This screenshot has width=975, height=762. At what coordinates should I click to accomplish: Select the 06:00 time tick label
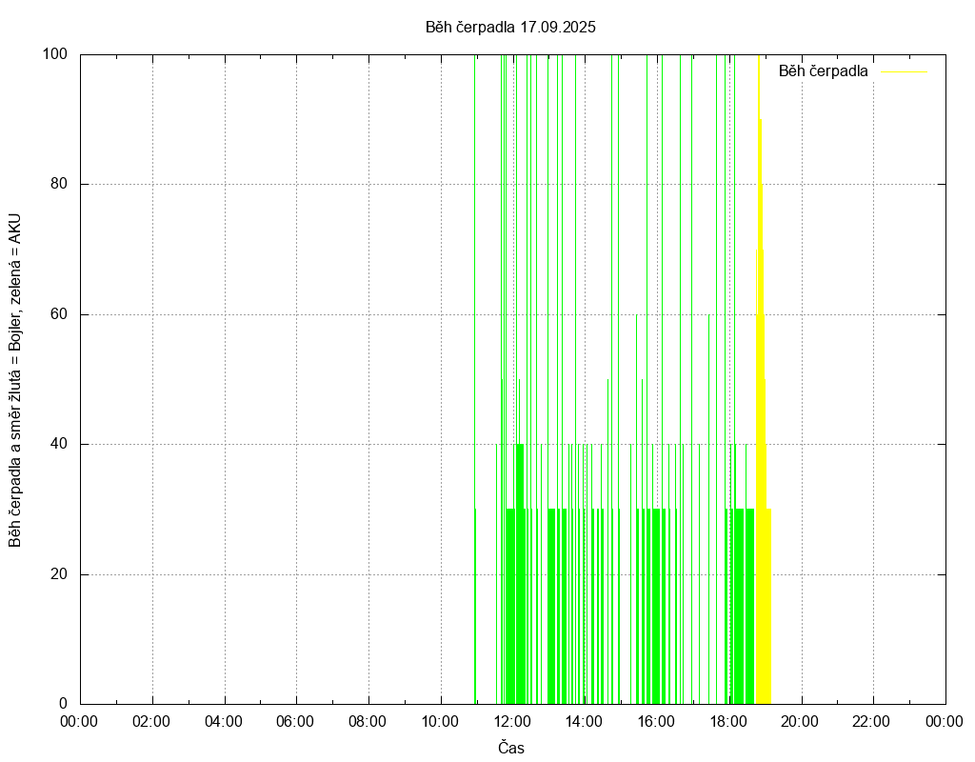[x=295, y=721]
